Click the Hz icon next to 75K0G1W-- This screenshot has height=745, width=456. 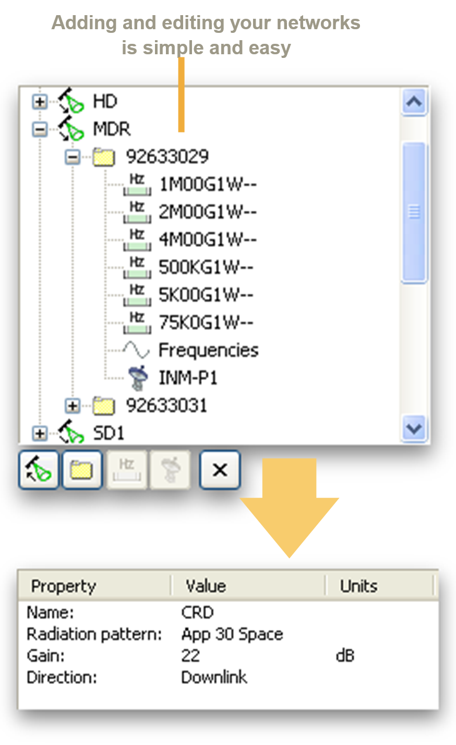tap(137, 322)
